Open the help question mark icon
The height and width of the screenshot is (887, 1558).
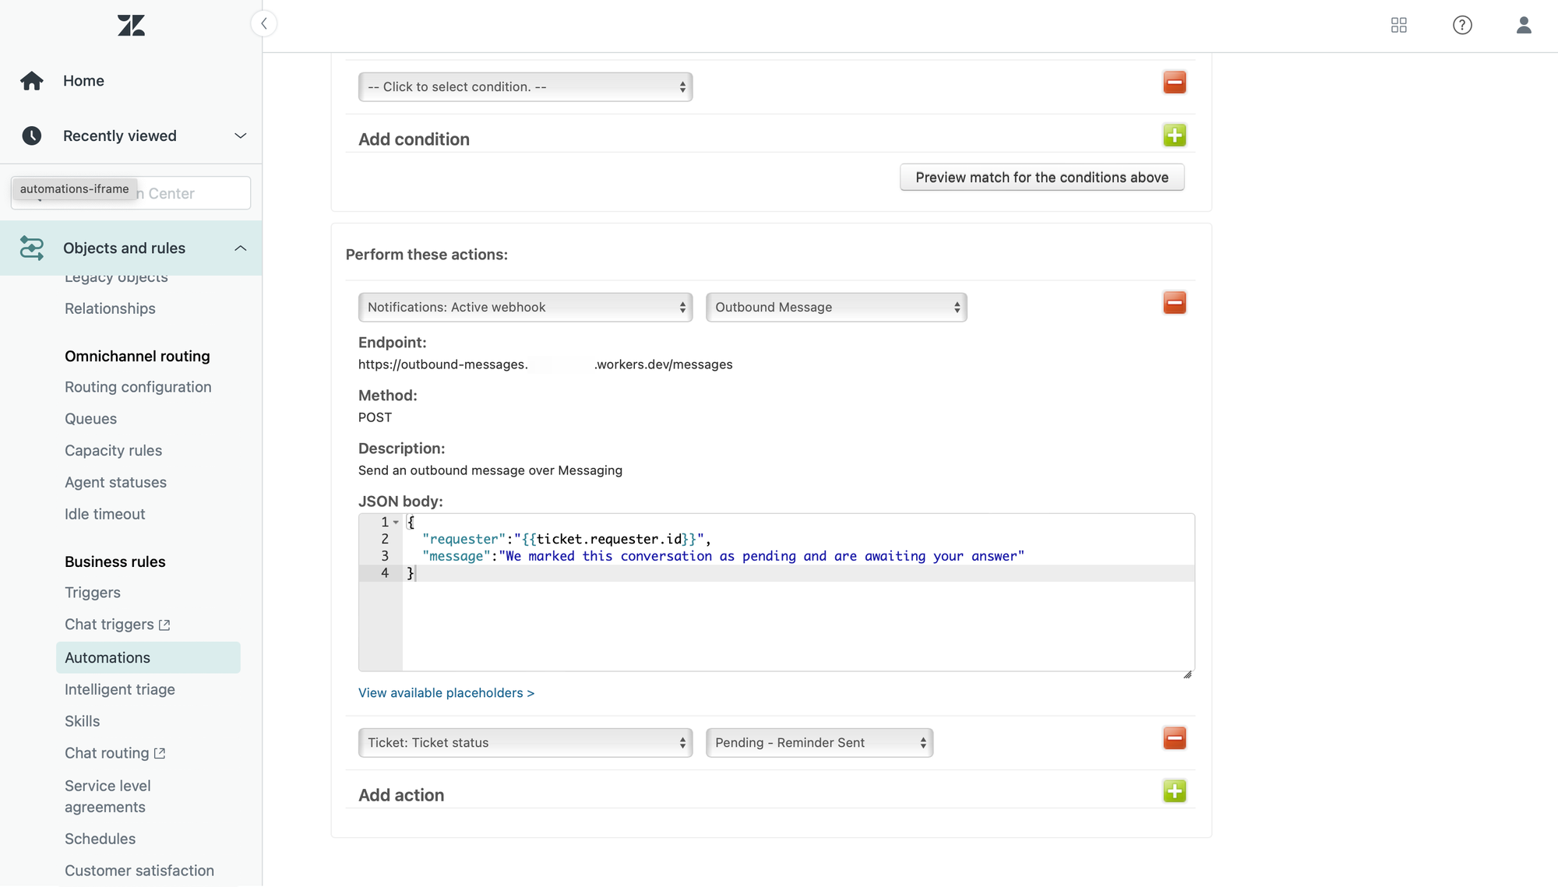click(x=1462, y=26)
